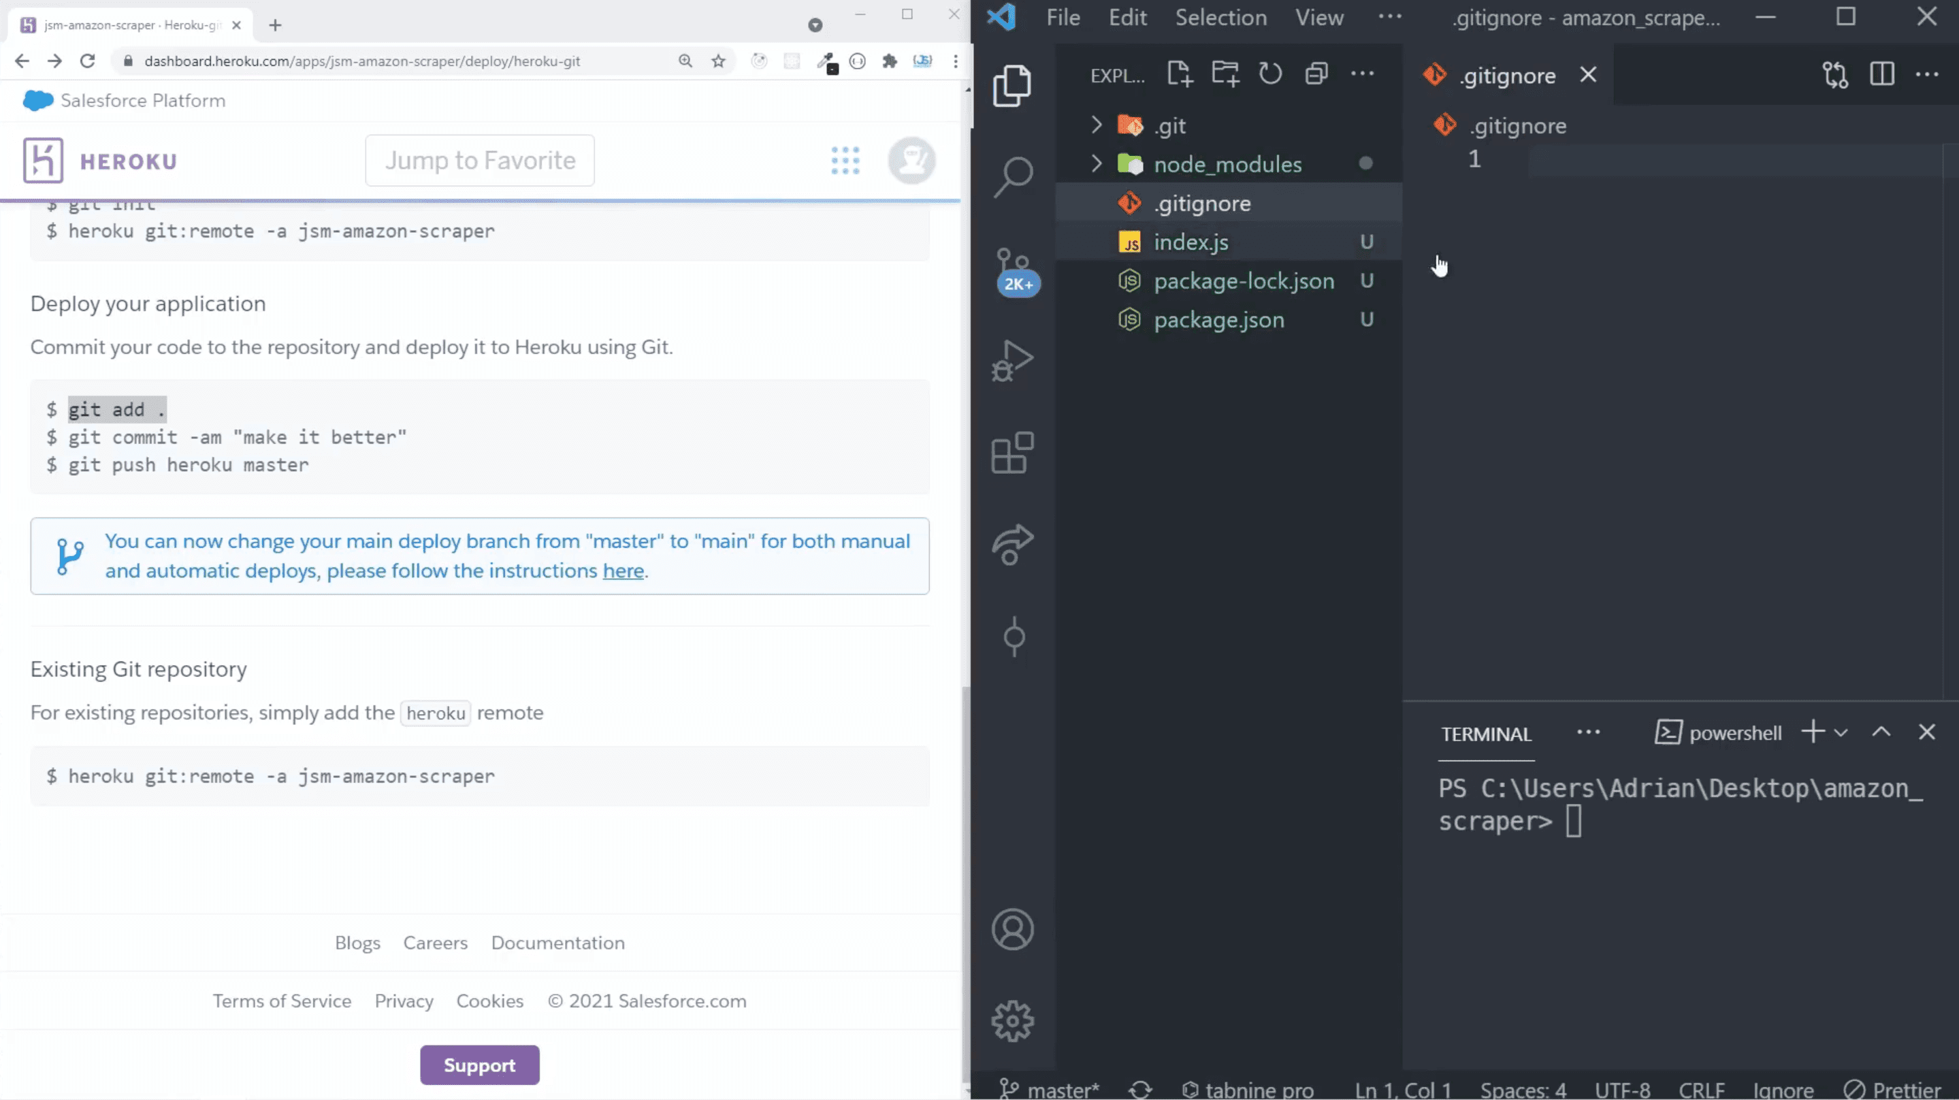Click the Prettier status bar item

pos(1894,1089)
